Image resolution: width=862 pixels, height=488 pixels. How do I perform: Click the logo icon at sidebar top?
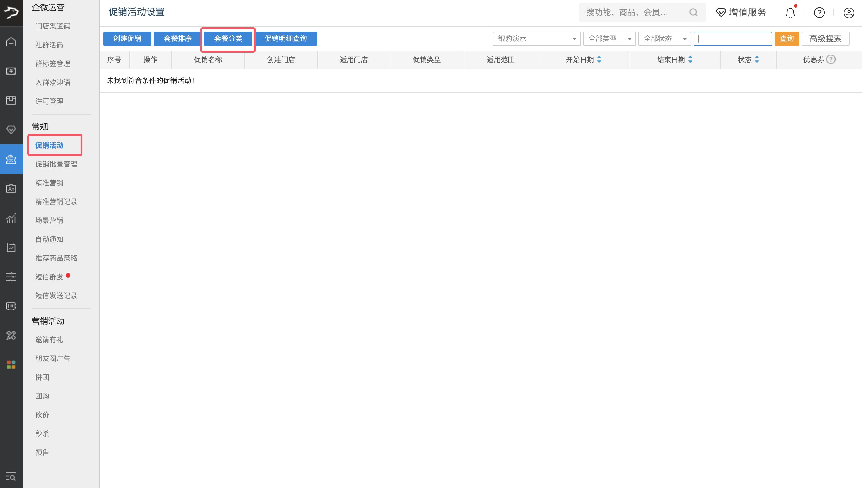point(11,13)
